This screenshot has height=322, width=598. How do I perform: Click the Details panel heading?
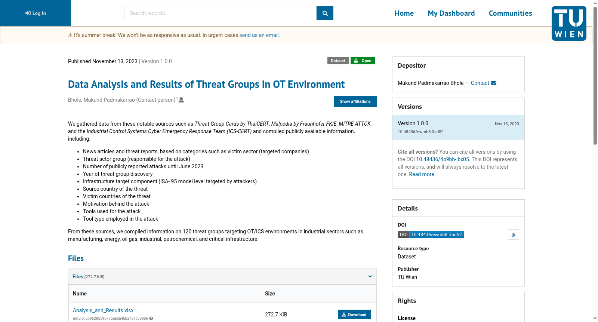(408, 208)
